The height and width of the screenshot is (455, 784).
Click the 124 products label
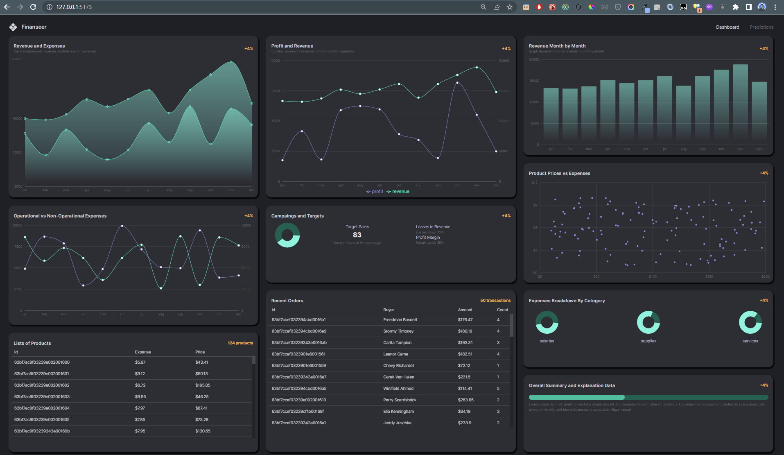point(240,343)
